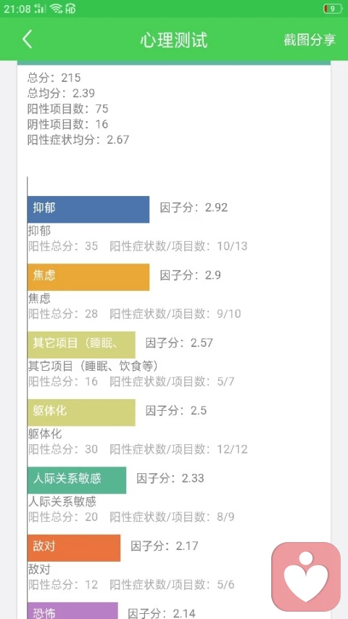
Task: Select the 躯体化 factor bar
Action: pos(81,412)
